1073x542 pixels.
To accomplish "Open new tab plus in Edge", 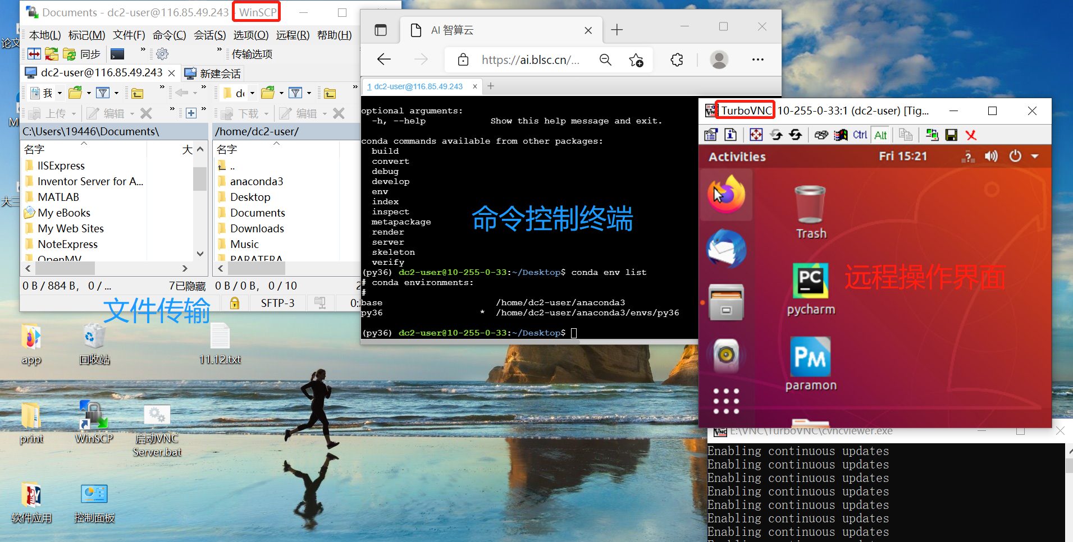I will tap(617, 30).
